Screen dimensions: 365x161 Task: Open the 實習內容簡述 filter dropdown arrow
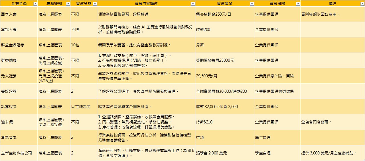point(193,4)
